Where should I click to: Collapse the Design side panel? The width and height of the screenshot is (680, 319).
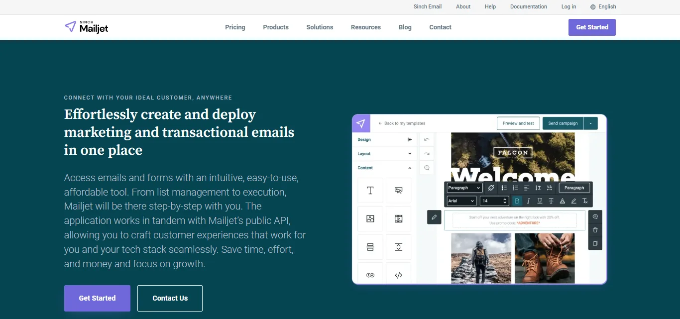click(410, 140)
